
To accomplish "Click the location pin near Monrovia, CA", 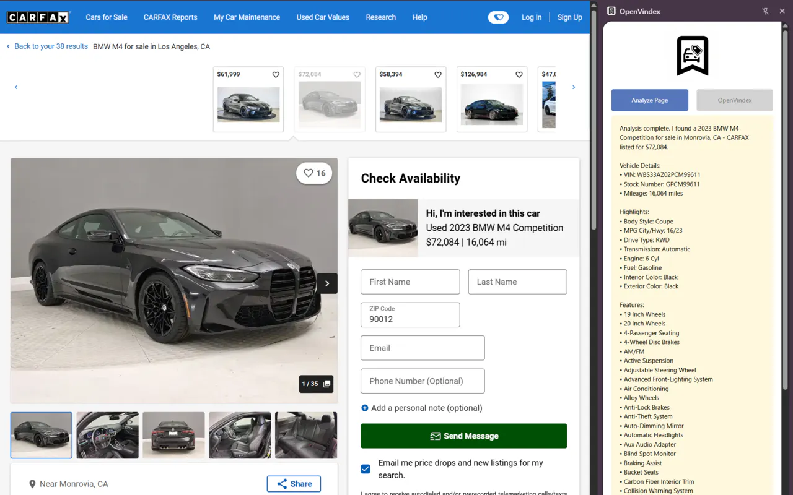I will tap(32, 484).
